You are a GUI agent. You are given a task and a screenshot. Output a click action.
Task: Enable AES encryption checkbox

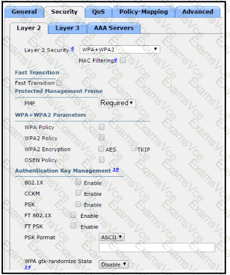[x=101, y=149]
